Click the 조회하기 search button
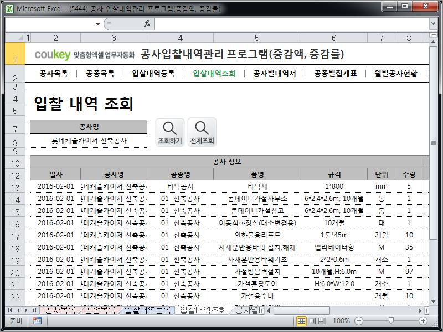This screenshot has width=443, height=332. [x=170, y=132]
